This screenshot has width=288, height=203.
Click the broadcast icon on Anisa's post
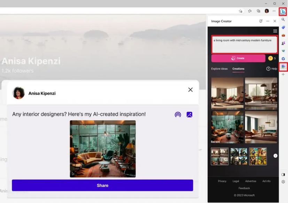click(178, 114)
